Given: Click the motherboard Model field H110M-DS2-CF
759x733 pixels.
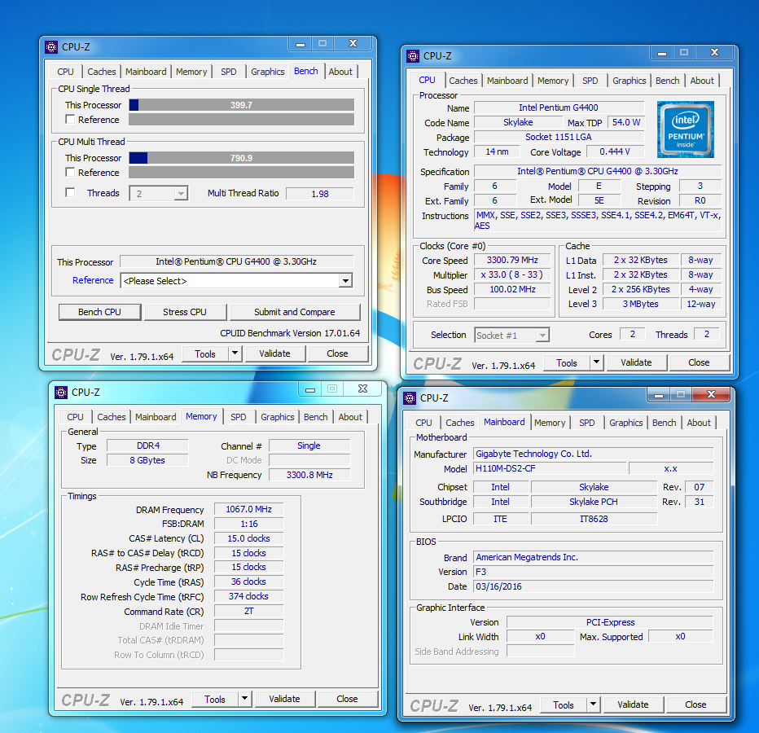Looking at the screenshot, I should click(550, 468).
